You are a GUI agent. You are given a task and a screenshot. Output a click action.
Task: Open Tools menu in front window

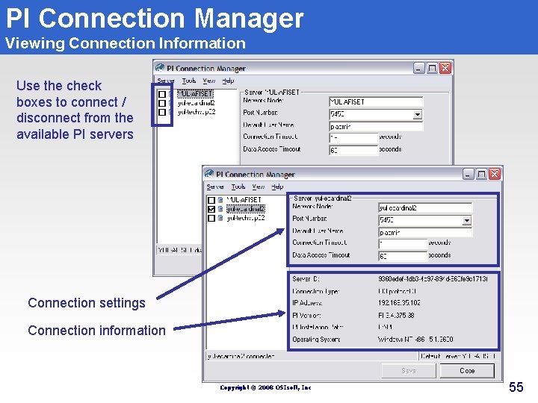[238, 187]
